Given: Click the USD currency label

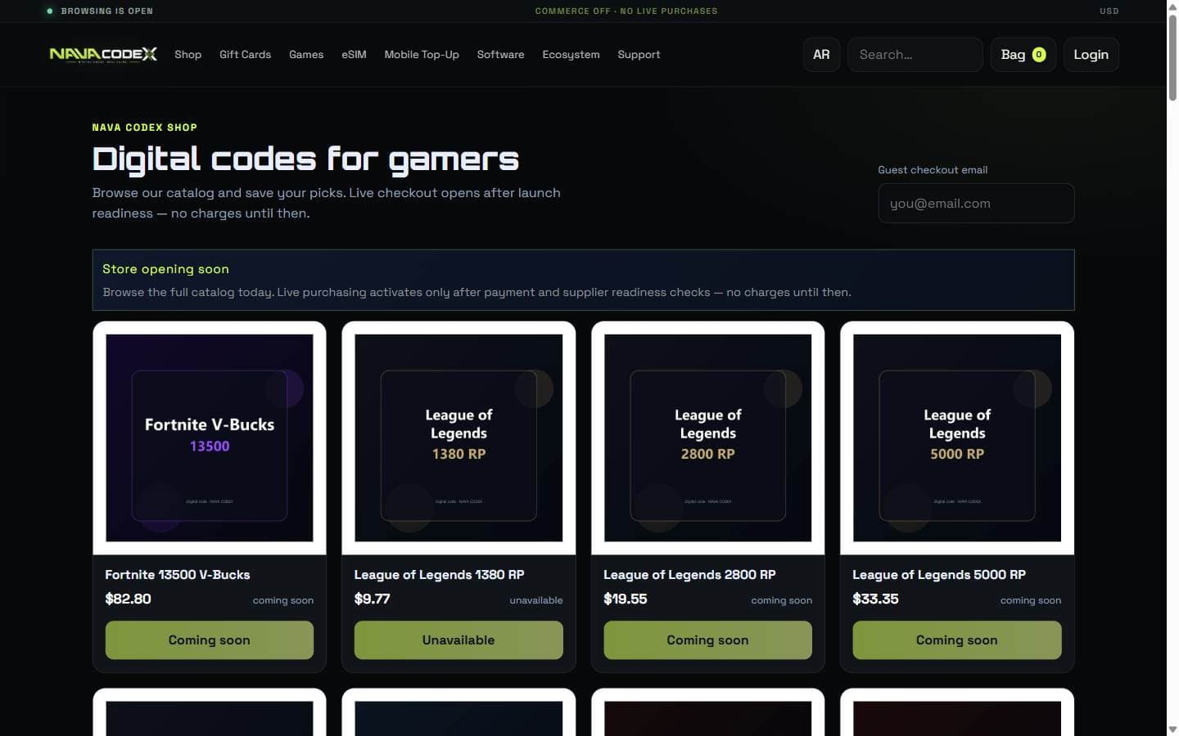Looking at the screenshot, I should [1109, 11].
